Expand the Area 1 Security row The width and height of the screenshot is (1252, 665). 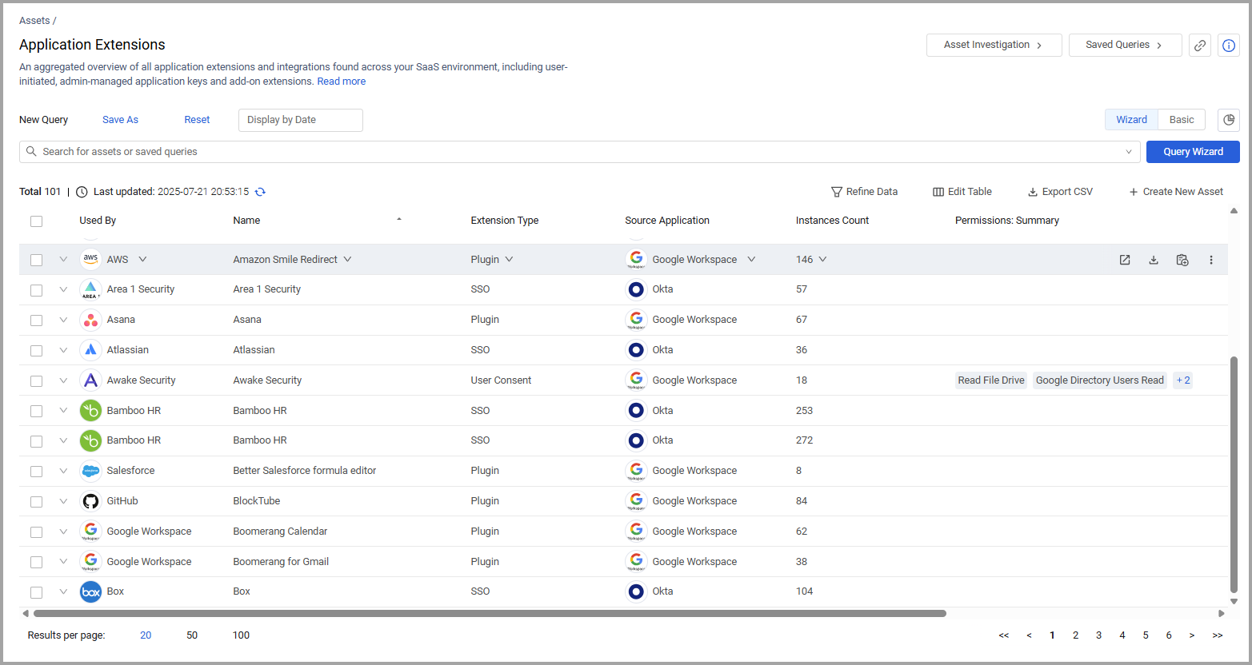(63, 289)
